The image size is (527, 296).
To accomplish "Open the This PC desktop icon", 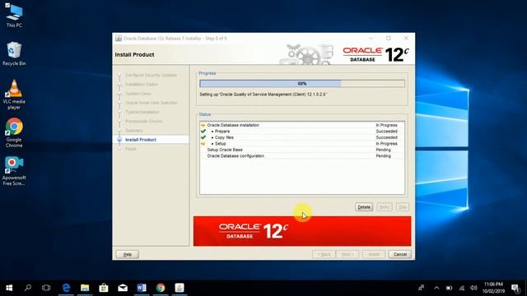I will tap(14, 15).
